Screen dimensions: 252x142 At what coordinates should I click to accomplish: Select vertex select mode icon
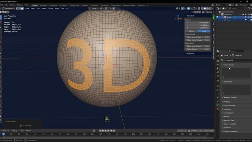(x=17, y=8)
